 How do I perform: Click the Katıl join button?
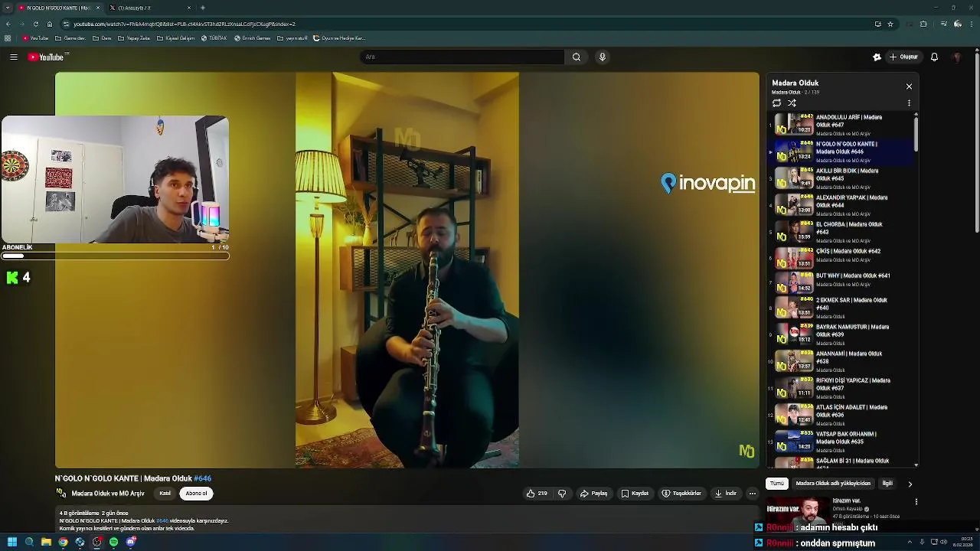click(165, 494)
